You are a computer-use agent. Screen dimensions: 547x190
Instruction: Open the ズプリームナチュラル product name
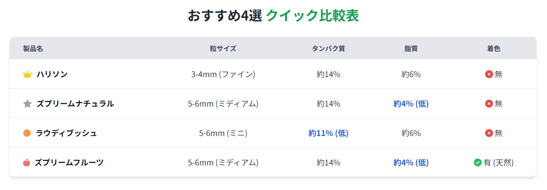click(x=75, y=104)
